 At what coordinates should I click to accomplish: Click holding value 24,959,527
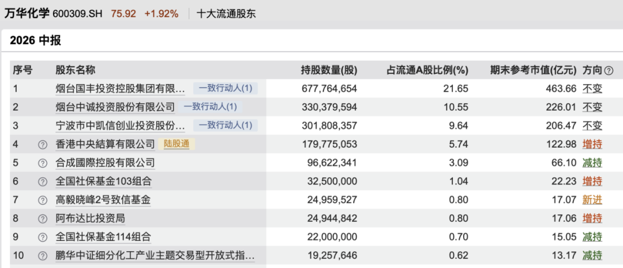click(333, 200)
